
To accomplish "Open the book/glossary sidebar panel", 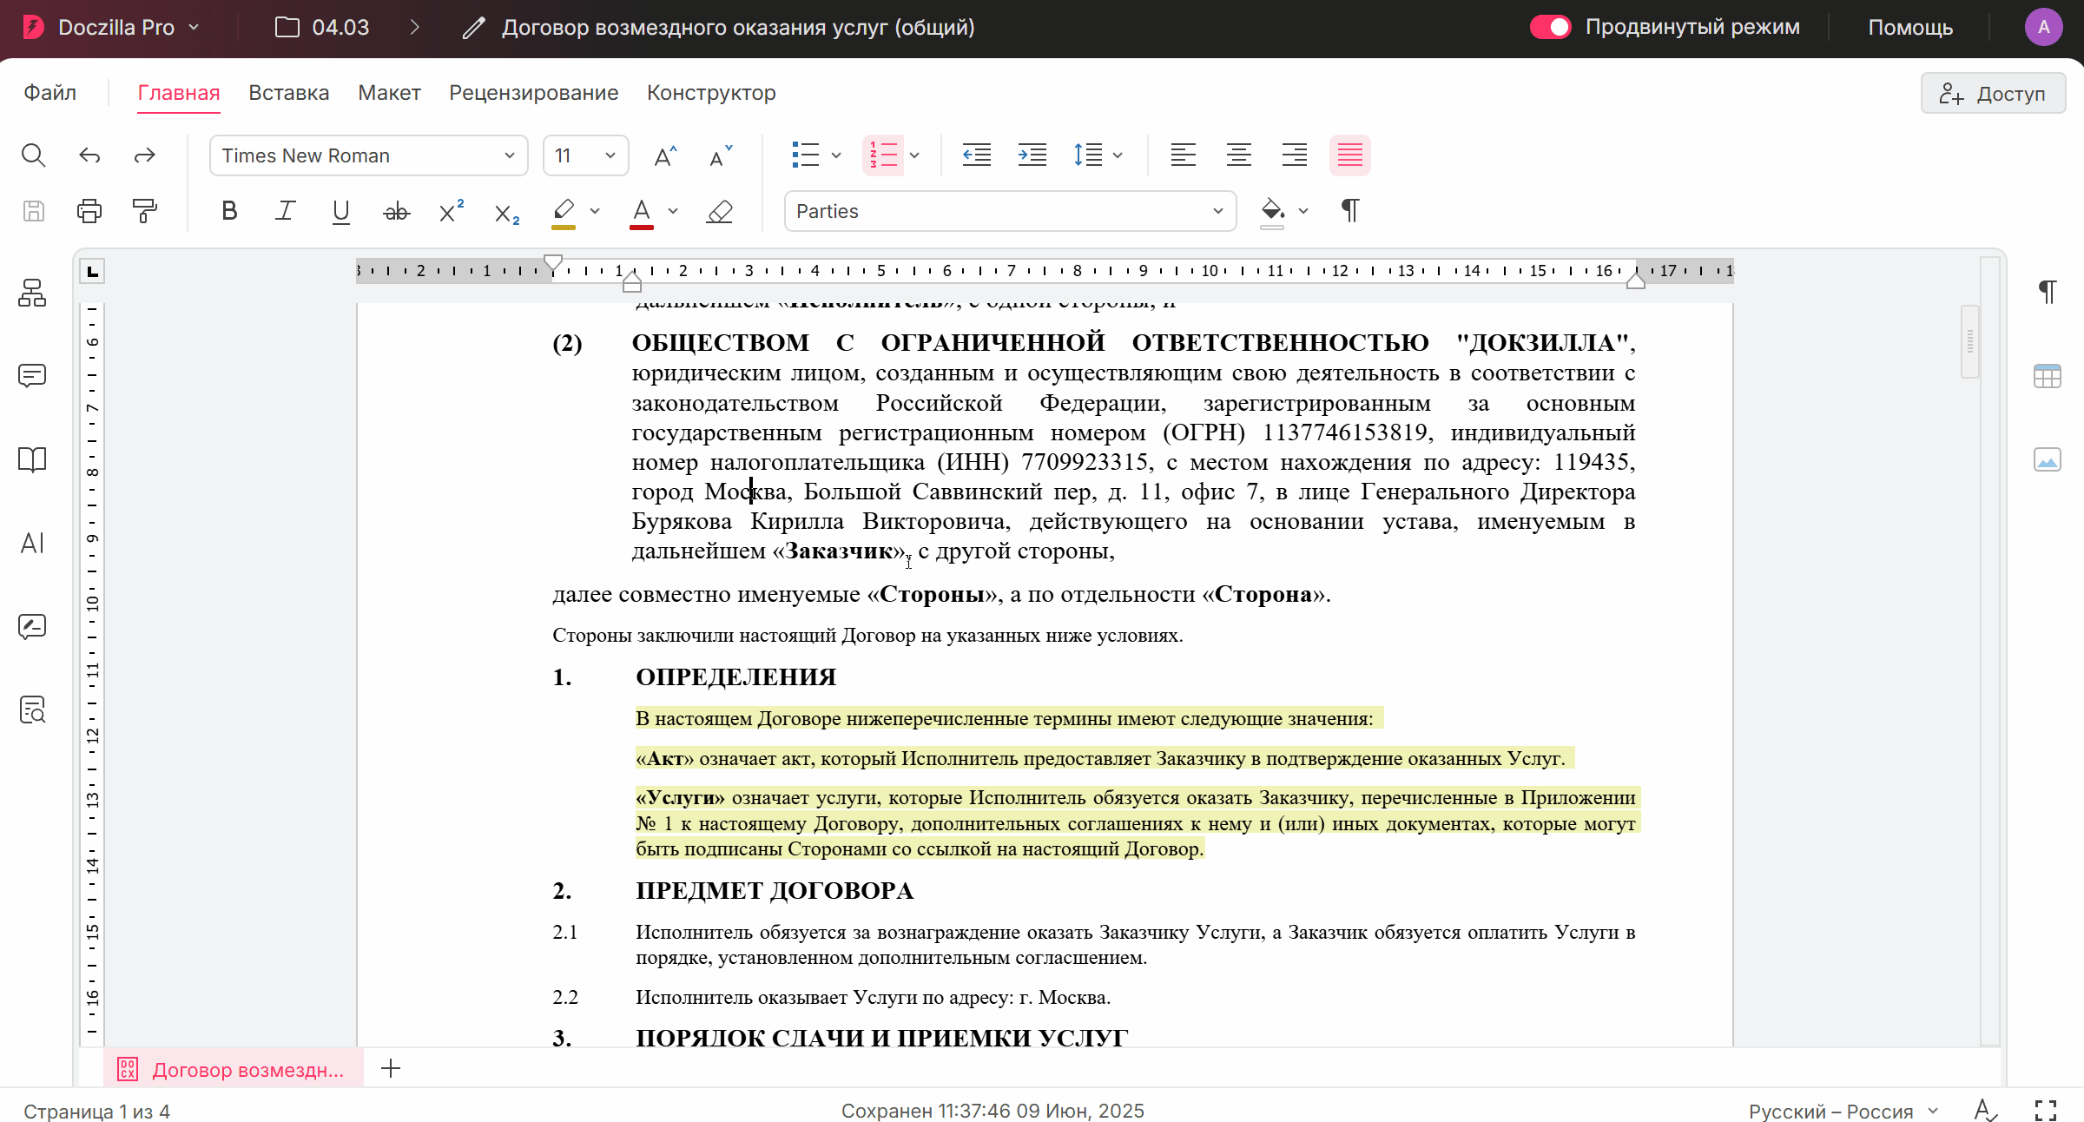I will pyautogui.click(x=32, y=459).
